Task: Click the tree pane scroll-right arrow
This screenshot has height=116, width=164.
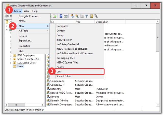Action: 43,105
